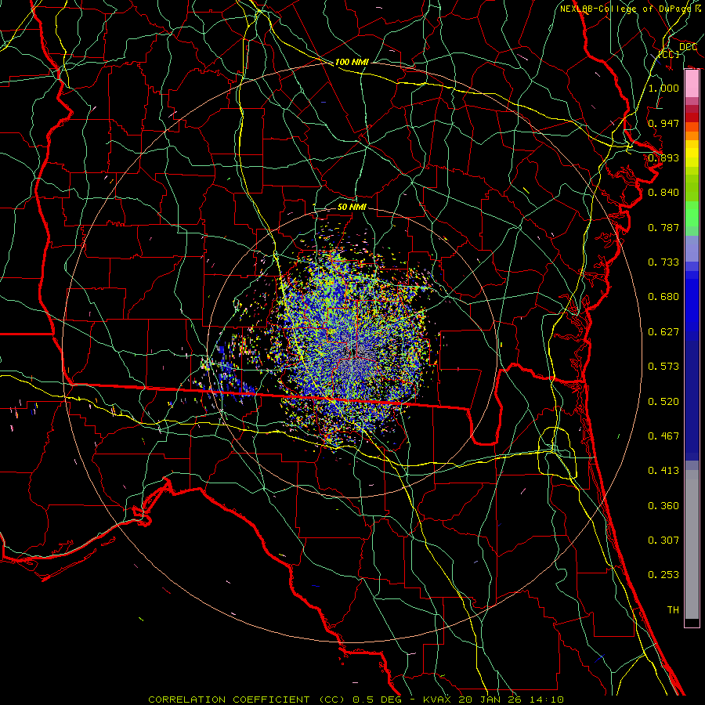Select the 0.413 value on the scale
The width and height of the screenshot is (705, 705).
663,471
